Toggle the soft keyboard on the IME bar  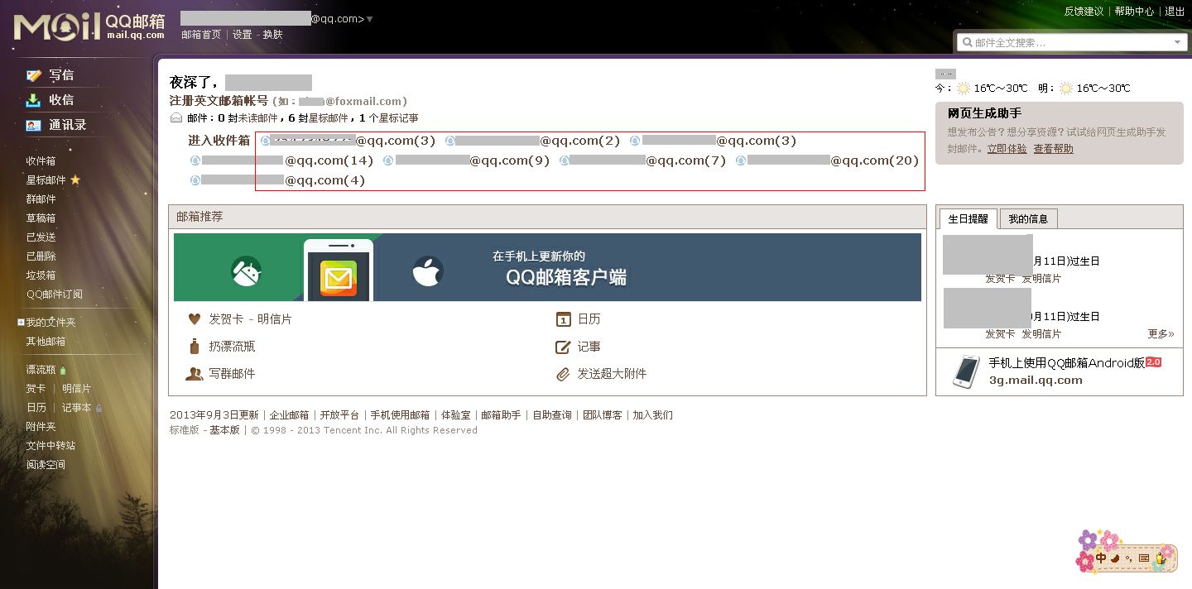coord(1144,558)
